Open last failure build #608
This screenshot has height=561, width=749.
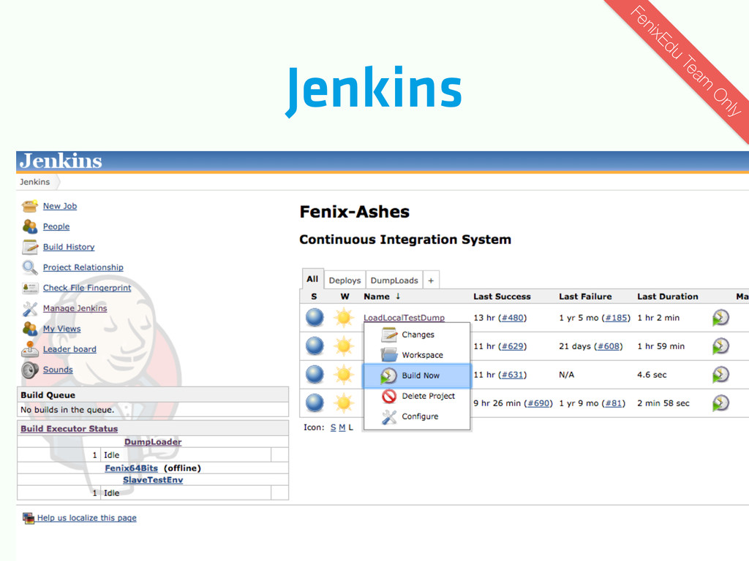(608, 346)
